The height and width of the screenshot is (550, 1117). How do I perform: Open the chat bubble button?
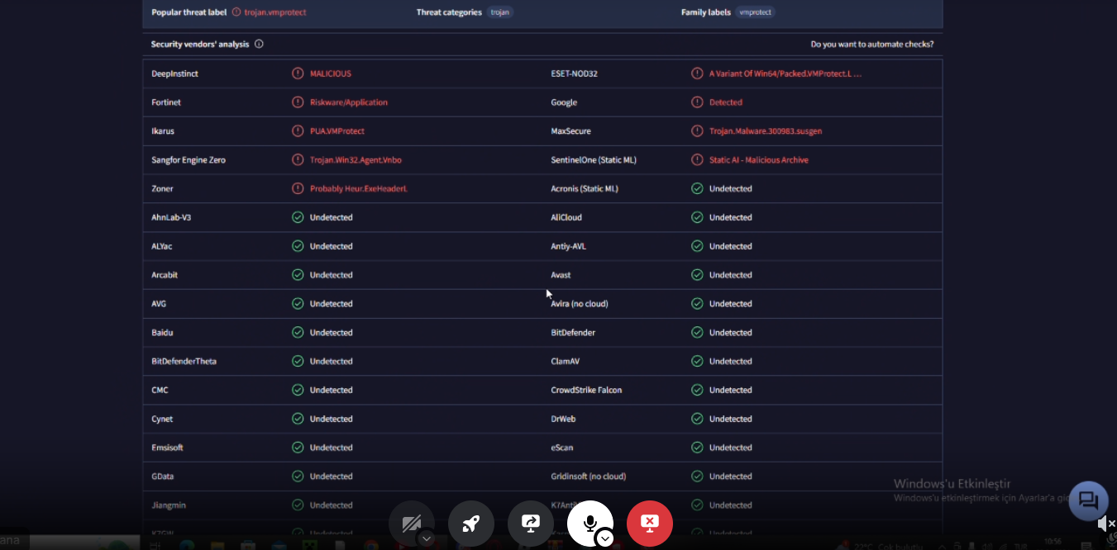point(1088,501)
